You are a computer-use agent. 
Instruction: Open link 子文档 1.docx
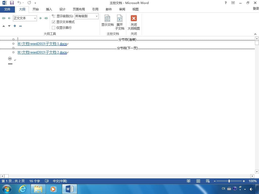pos(42,44)
